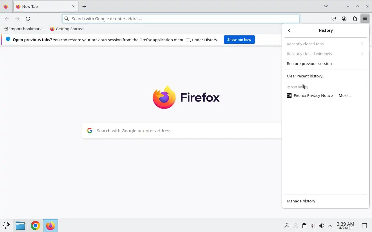Expand hidden system tray icons
The image size is (372, 232).
point(330,226)
